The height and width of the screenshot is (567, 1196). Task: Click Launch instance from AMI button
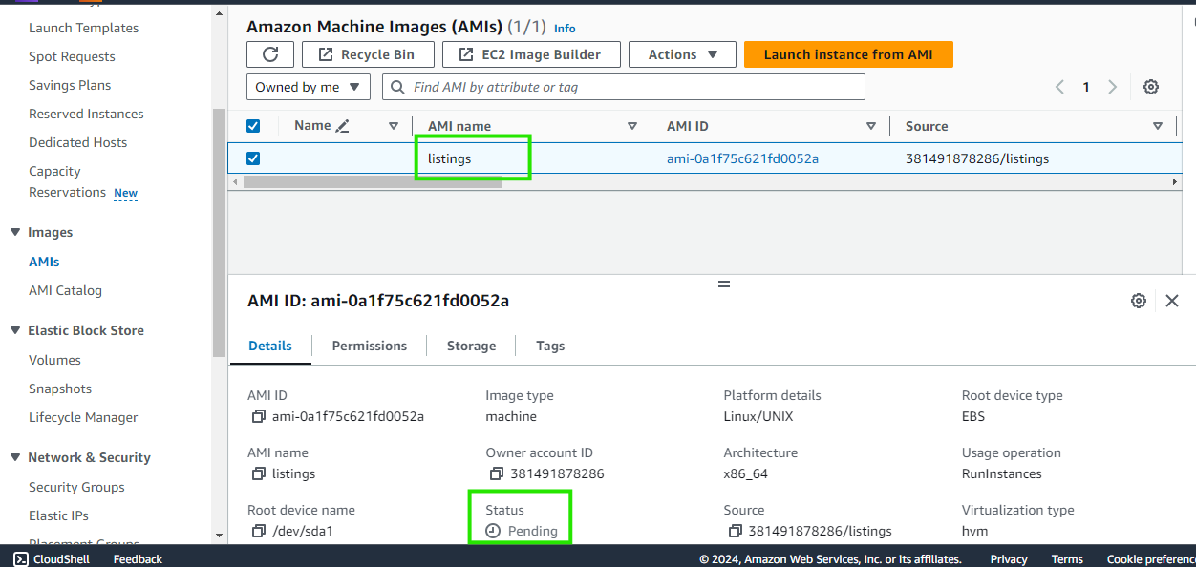pos(847,54)
